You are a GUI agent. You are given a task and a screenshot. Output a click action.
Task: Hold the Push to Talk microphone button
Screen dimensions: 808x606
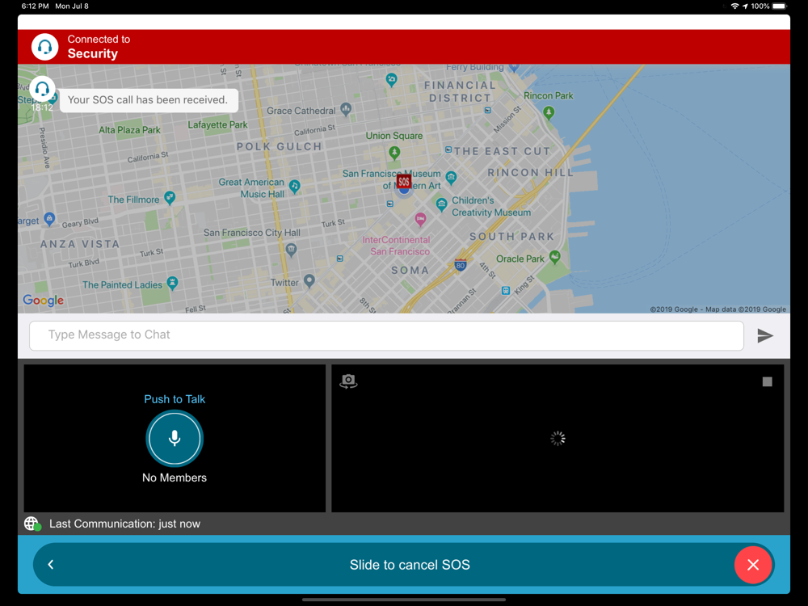click(x=175, y=438)
